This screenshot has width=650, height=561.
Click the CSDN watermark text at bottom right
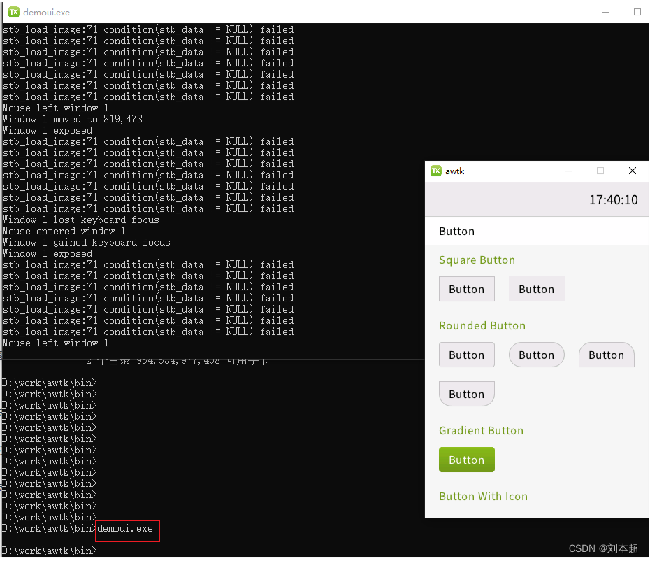click(x=602, y=548)
